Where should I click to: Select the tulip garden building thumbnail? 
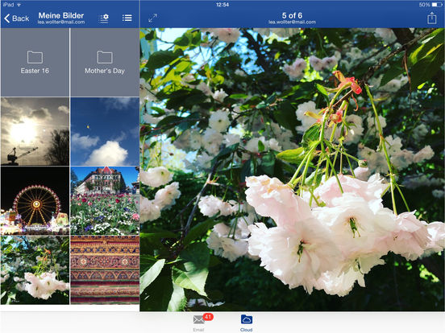point(105,201)
